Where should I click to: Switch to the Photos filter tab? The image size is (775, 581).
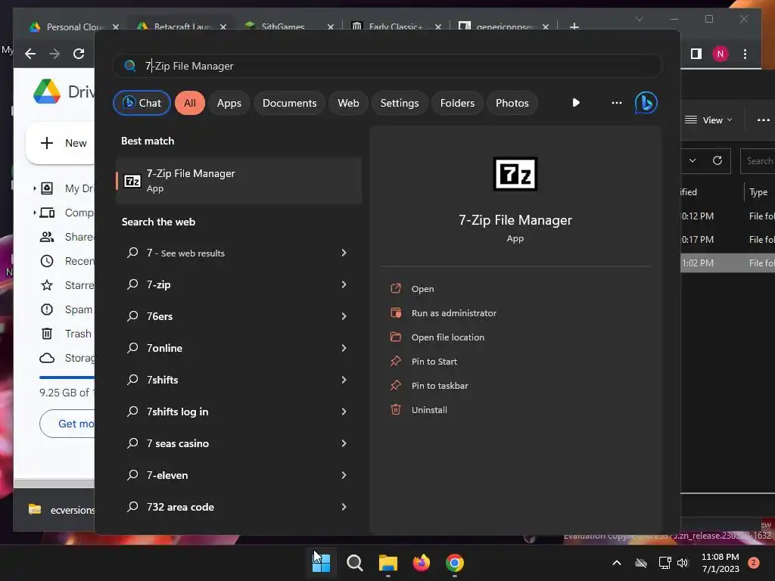click(512, 103)
